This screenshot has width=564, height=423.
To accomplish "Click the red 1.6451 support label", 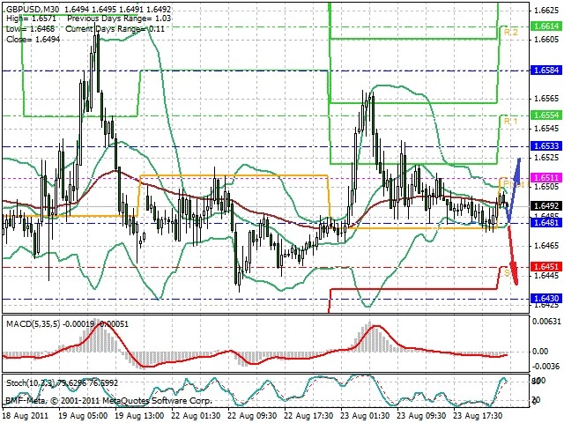I will click(546, 266).
